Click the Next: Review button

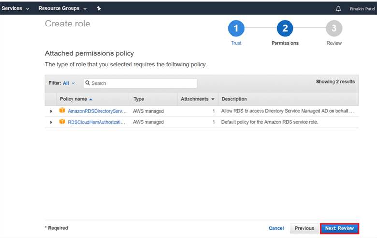point(339,228)
